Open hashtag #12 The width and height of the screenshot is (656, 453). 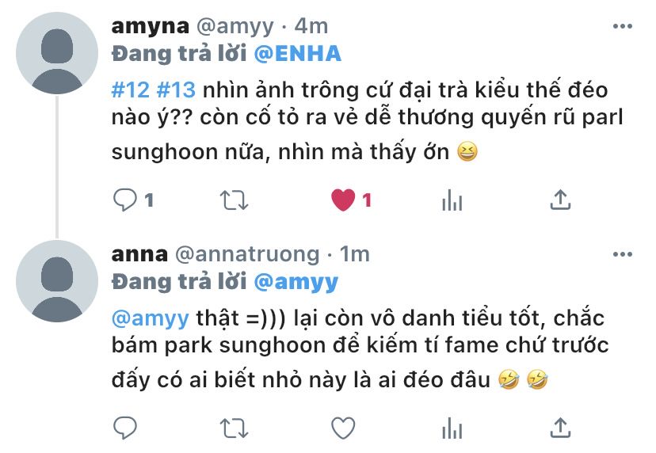pos(130,90)
